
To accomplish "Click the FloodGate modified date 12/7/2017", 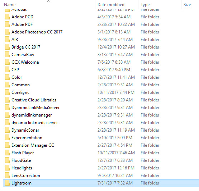I will pos(115,160).
